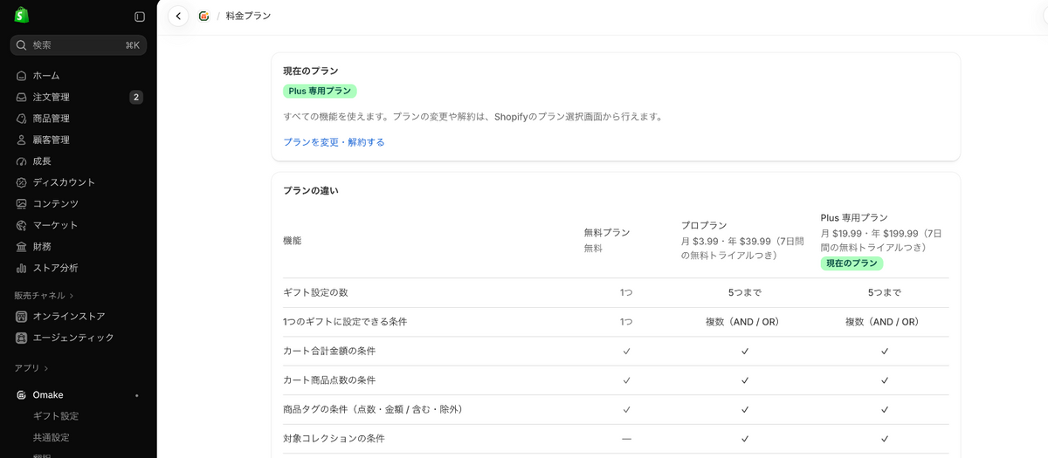The image size is (1048, 458).
Task: Go back with the arrow button
Action: pyautogui.click(x=178, y=16)
